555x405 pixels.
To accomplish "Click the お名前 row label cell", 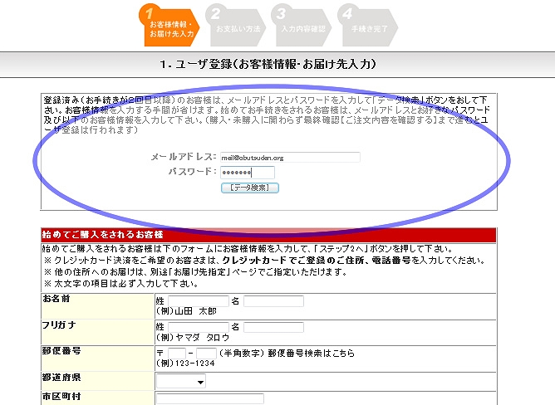I will point(97,305).
